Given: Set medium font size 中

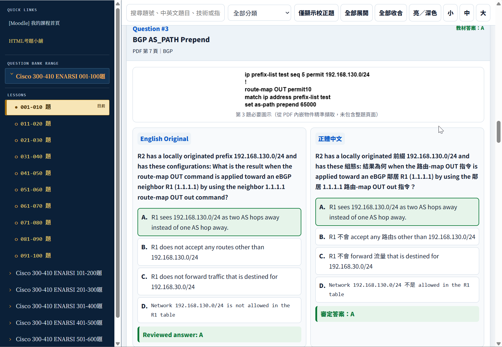Looking at the screenshot, I should click(x=467, y=13).
